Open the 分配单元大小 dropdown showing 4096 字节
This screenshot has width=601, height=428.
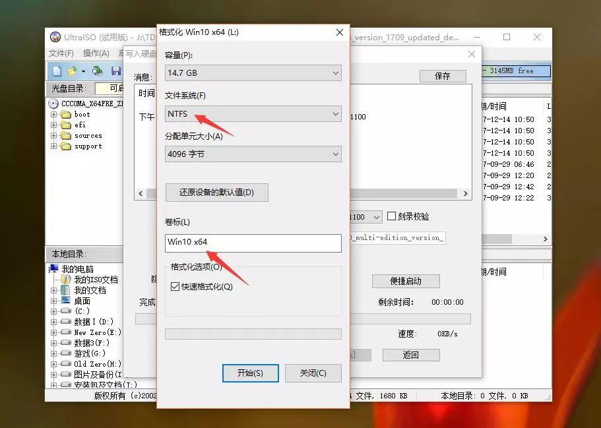coord(253,154)
